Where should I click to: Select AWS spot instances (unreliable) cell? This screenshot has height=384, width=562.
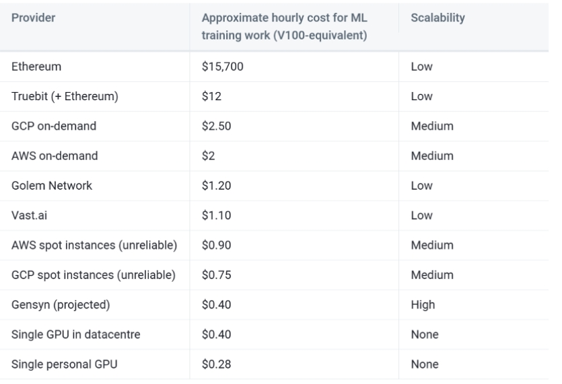tap(94, 245)
